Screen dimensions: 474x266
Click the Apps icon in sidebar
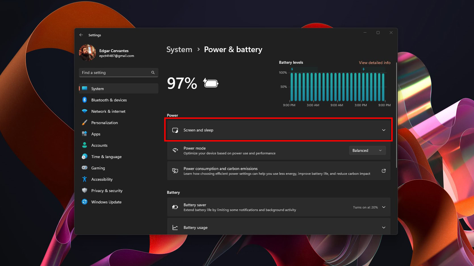point(85,134)
